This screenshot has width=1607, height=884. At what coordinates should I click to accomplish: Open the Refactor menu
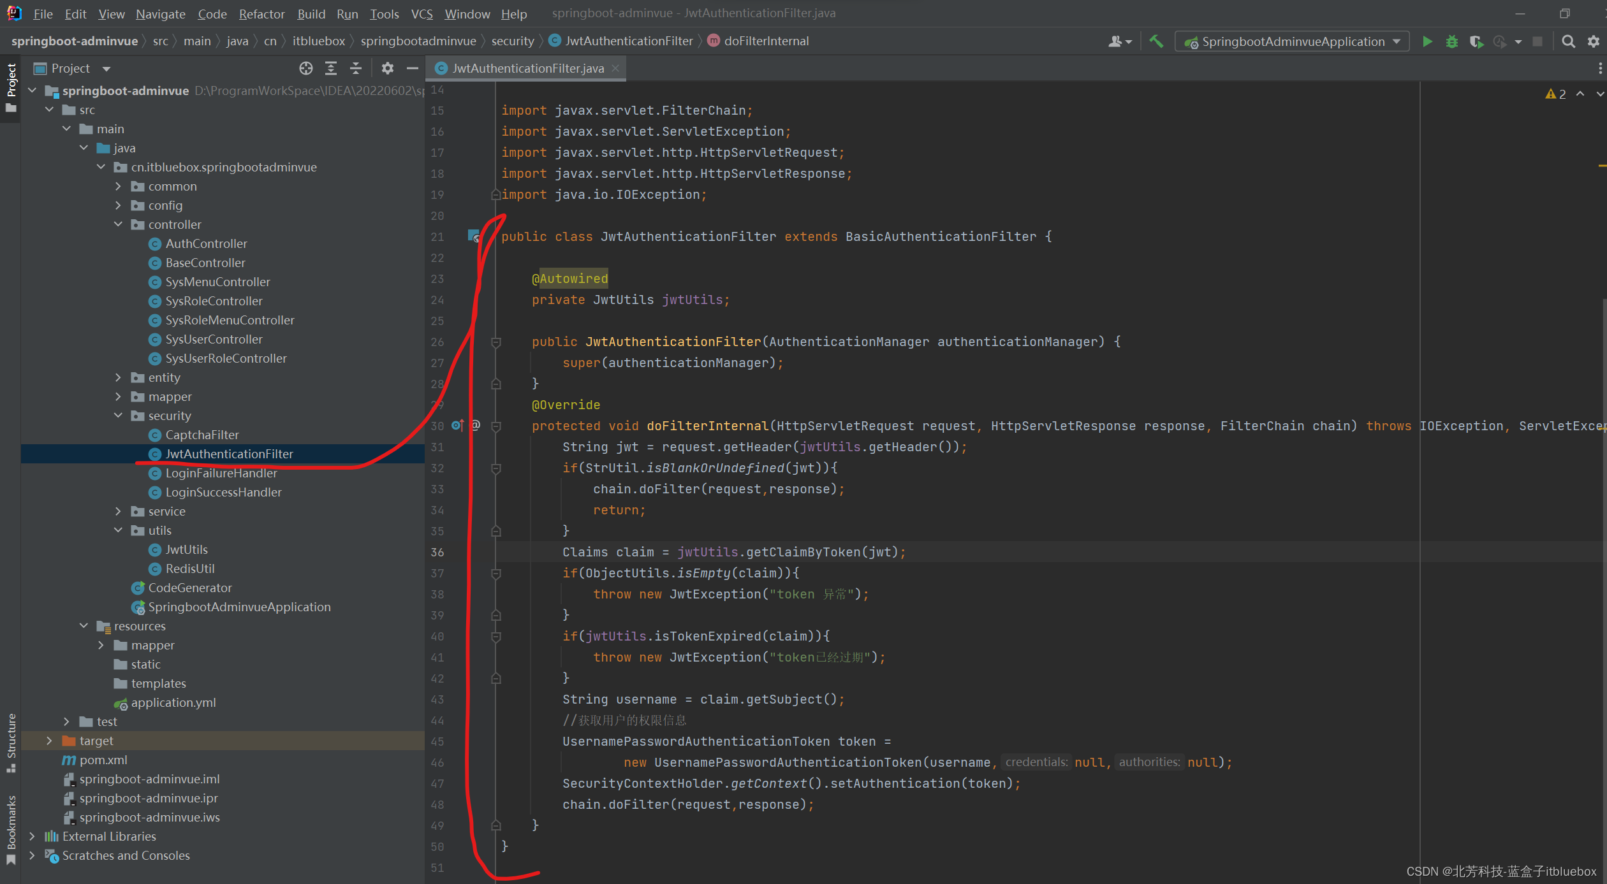point(261,13)
